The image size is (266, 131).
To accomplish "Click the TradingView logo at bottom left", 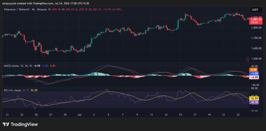I will click(20, 125).
